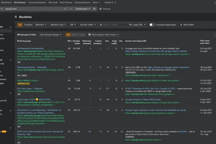Click the plus icon for More filters
This screenshot has width=216, height=144.
pos(181,25)
